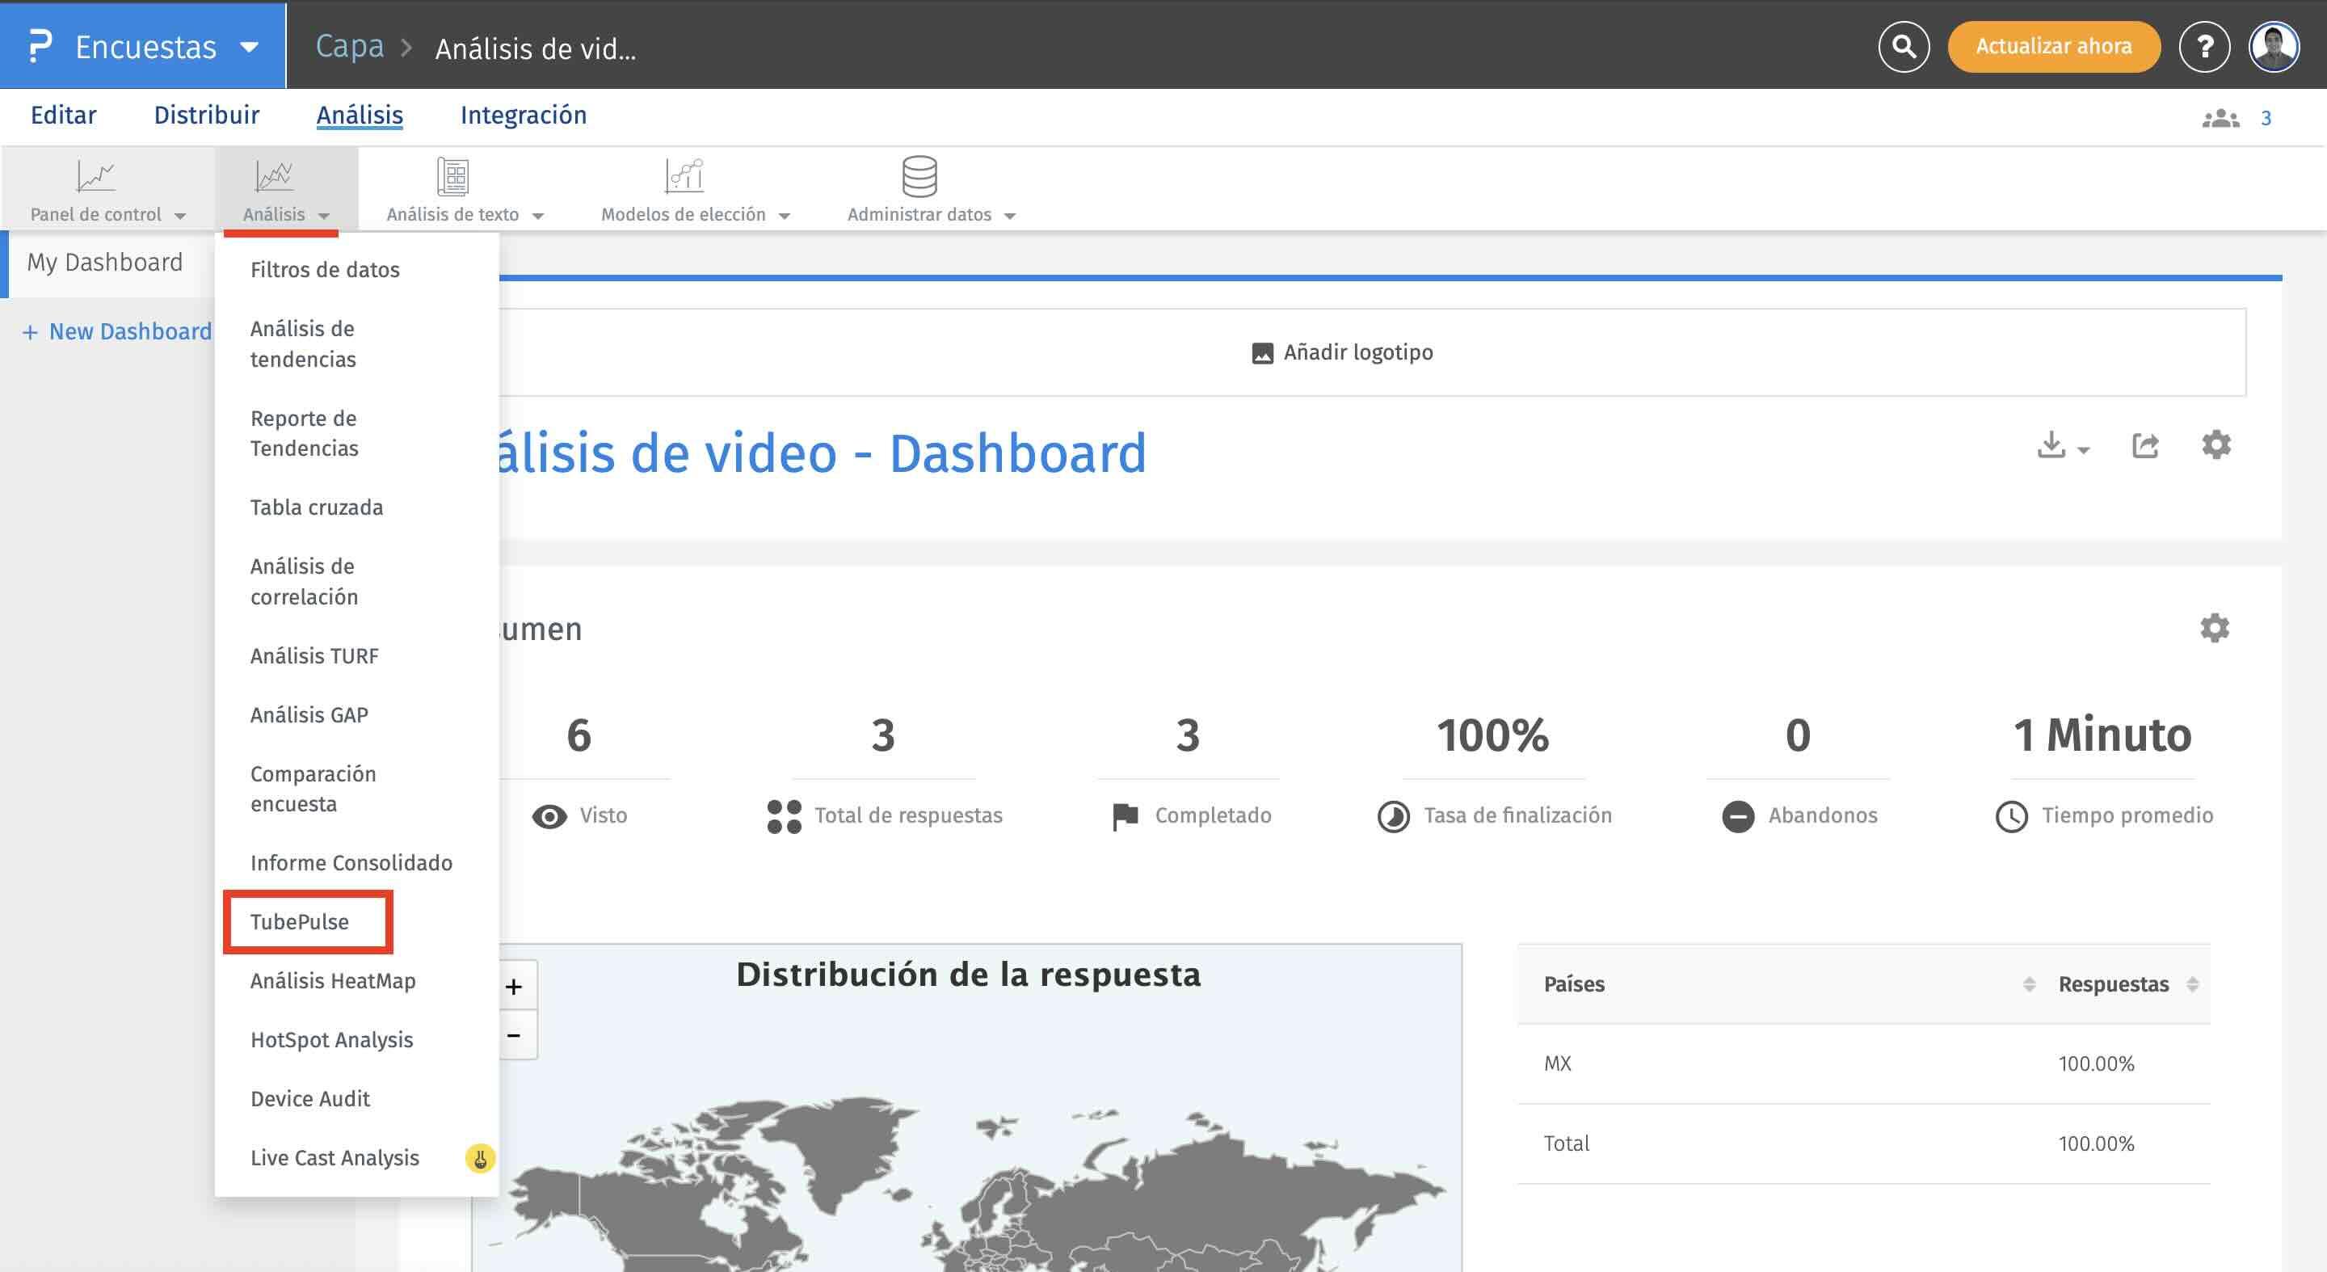
Task: Sort table by Respuestas column
Action: (2192, 983)
